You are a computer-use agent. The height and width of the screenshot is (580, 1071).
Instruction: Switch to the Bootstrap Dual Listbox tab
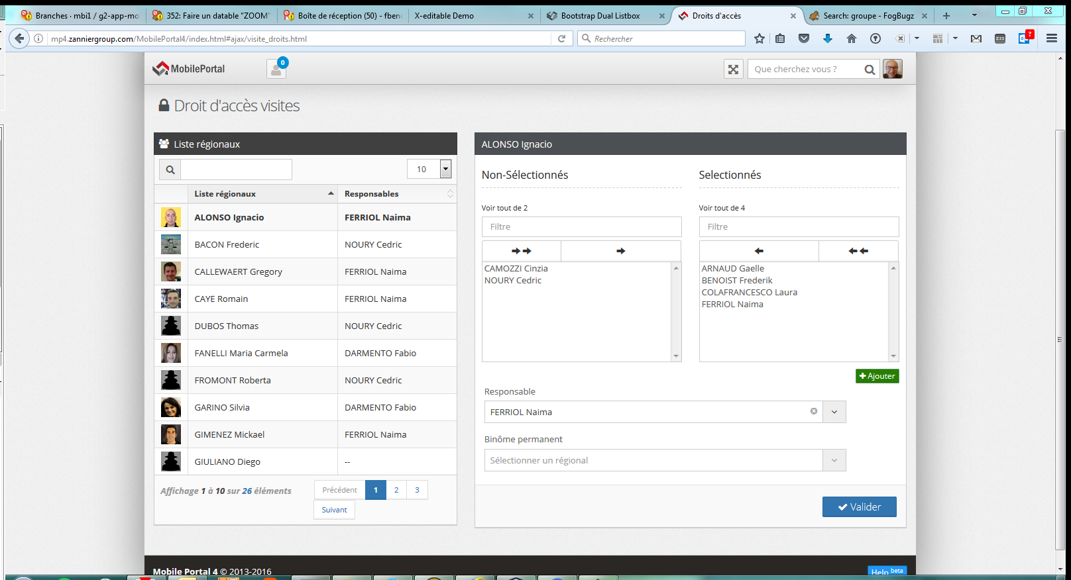pyautogui.click(x=600, y=16)
